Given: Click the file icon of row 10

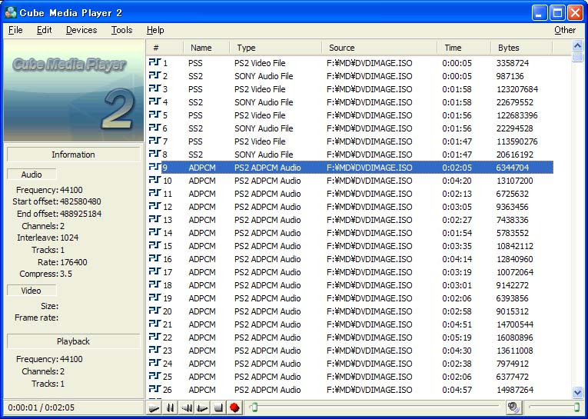Looking at the screenshot, I should (154, 180).
